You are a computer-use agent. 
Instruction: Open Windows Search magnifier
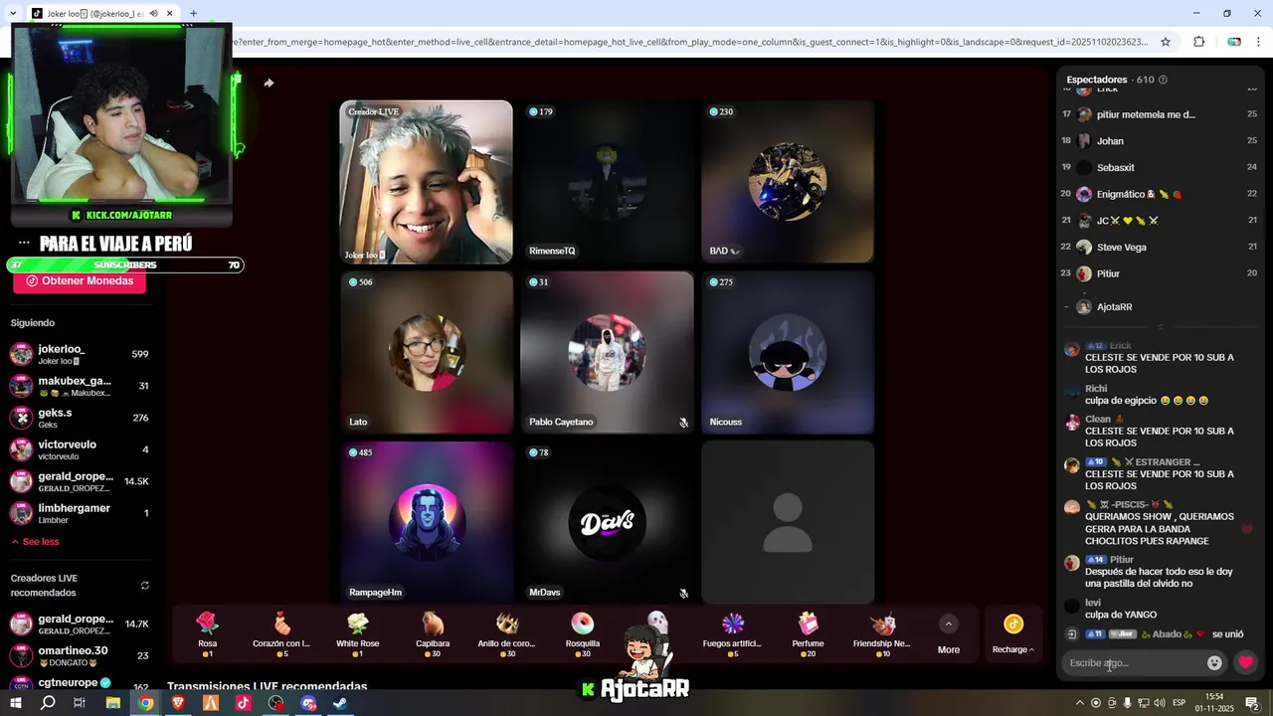(x=48, y=703)
